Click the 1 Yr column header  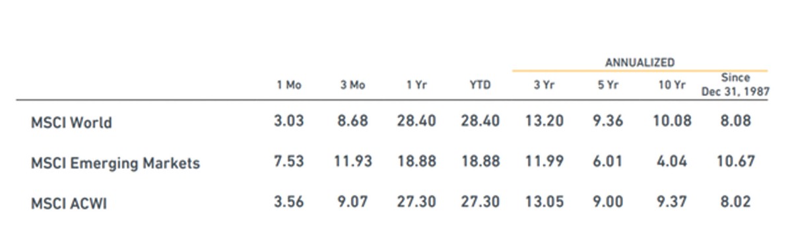416,85
